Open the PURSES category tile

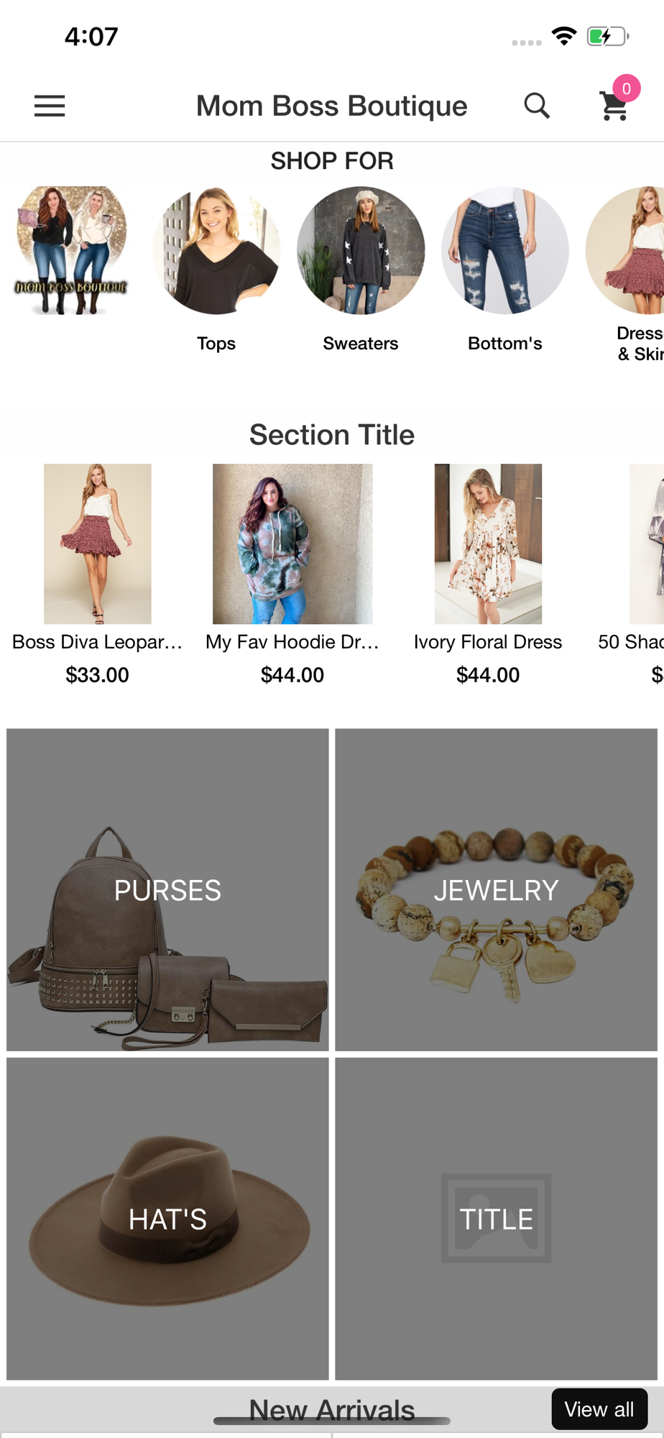coord(167,889)
